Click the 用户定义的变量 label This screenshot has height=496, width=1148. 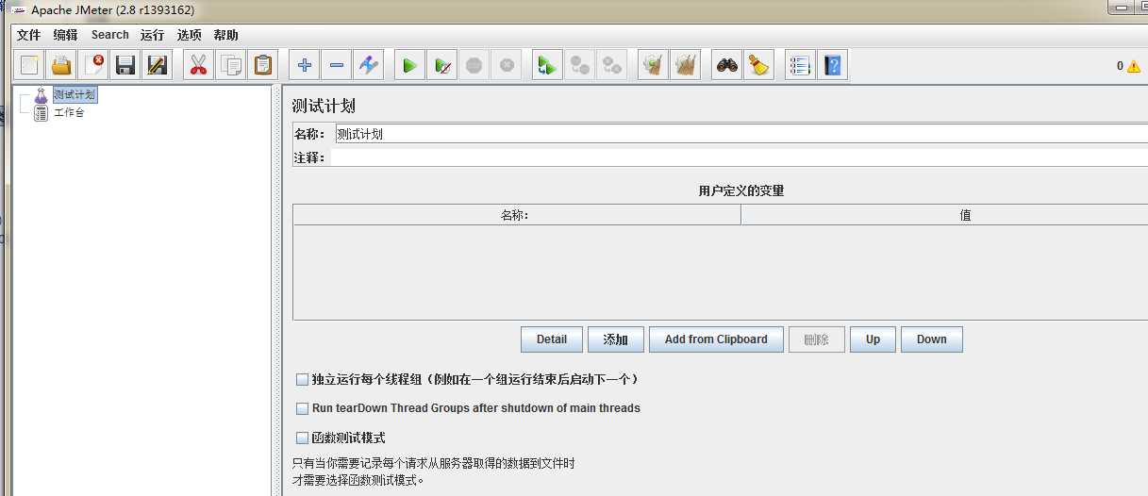pyautogui.click(x=741, y=190)
